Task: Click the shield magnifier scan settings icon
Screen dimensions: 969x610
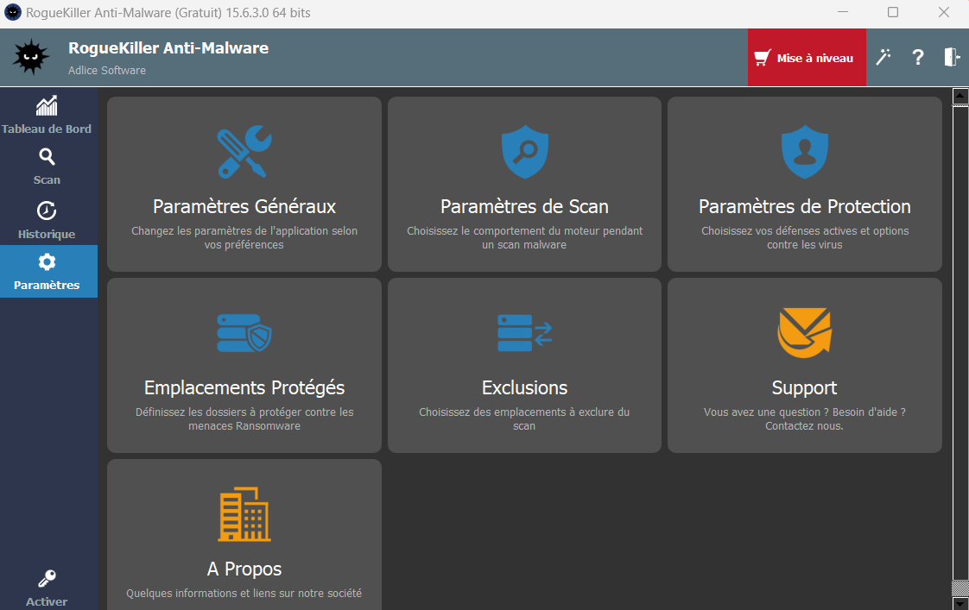Action: pos(525,152)
